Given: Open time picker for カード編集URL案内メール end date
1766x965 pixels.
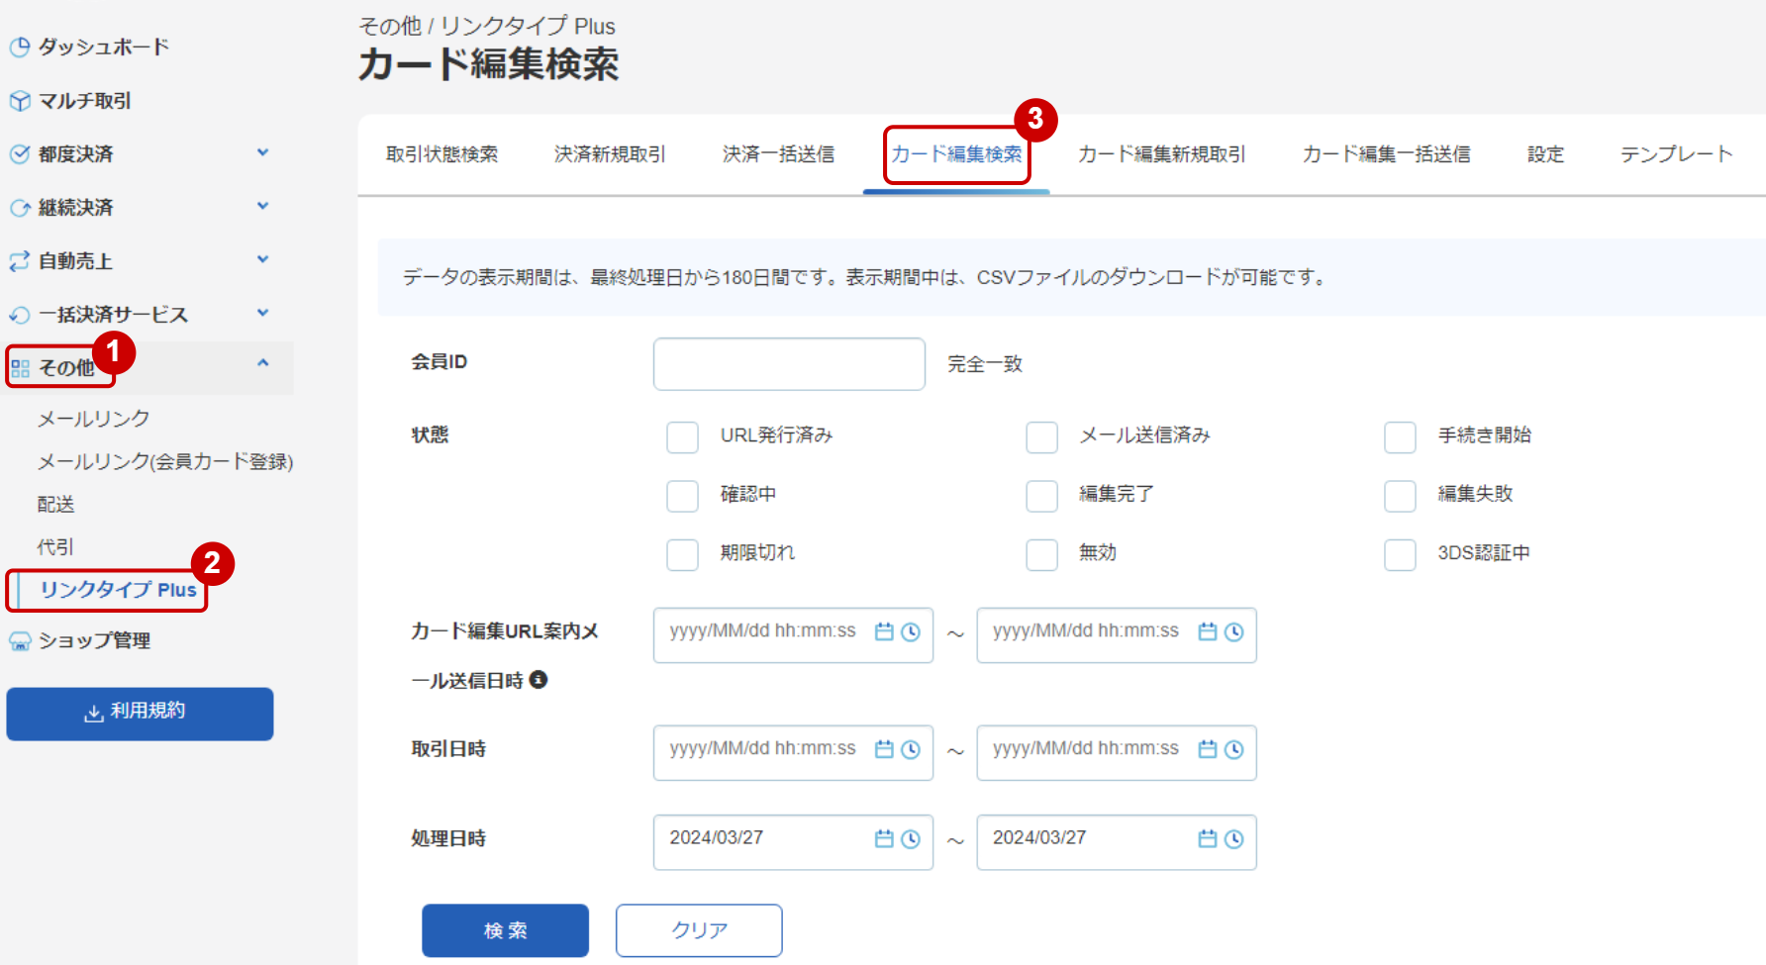Looking at the screenshot, I should point(1233,631).
